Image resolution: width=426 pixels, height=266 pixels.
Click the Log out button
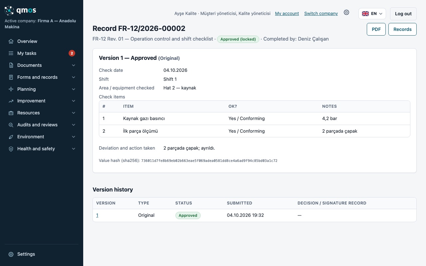[403, 14]
